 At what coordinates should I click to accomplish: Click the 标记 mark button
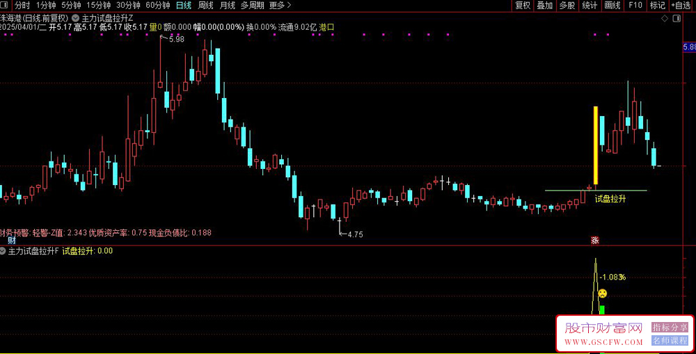coord(658,6)
